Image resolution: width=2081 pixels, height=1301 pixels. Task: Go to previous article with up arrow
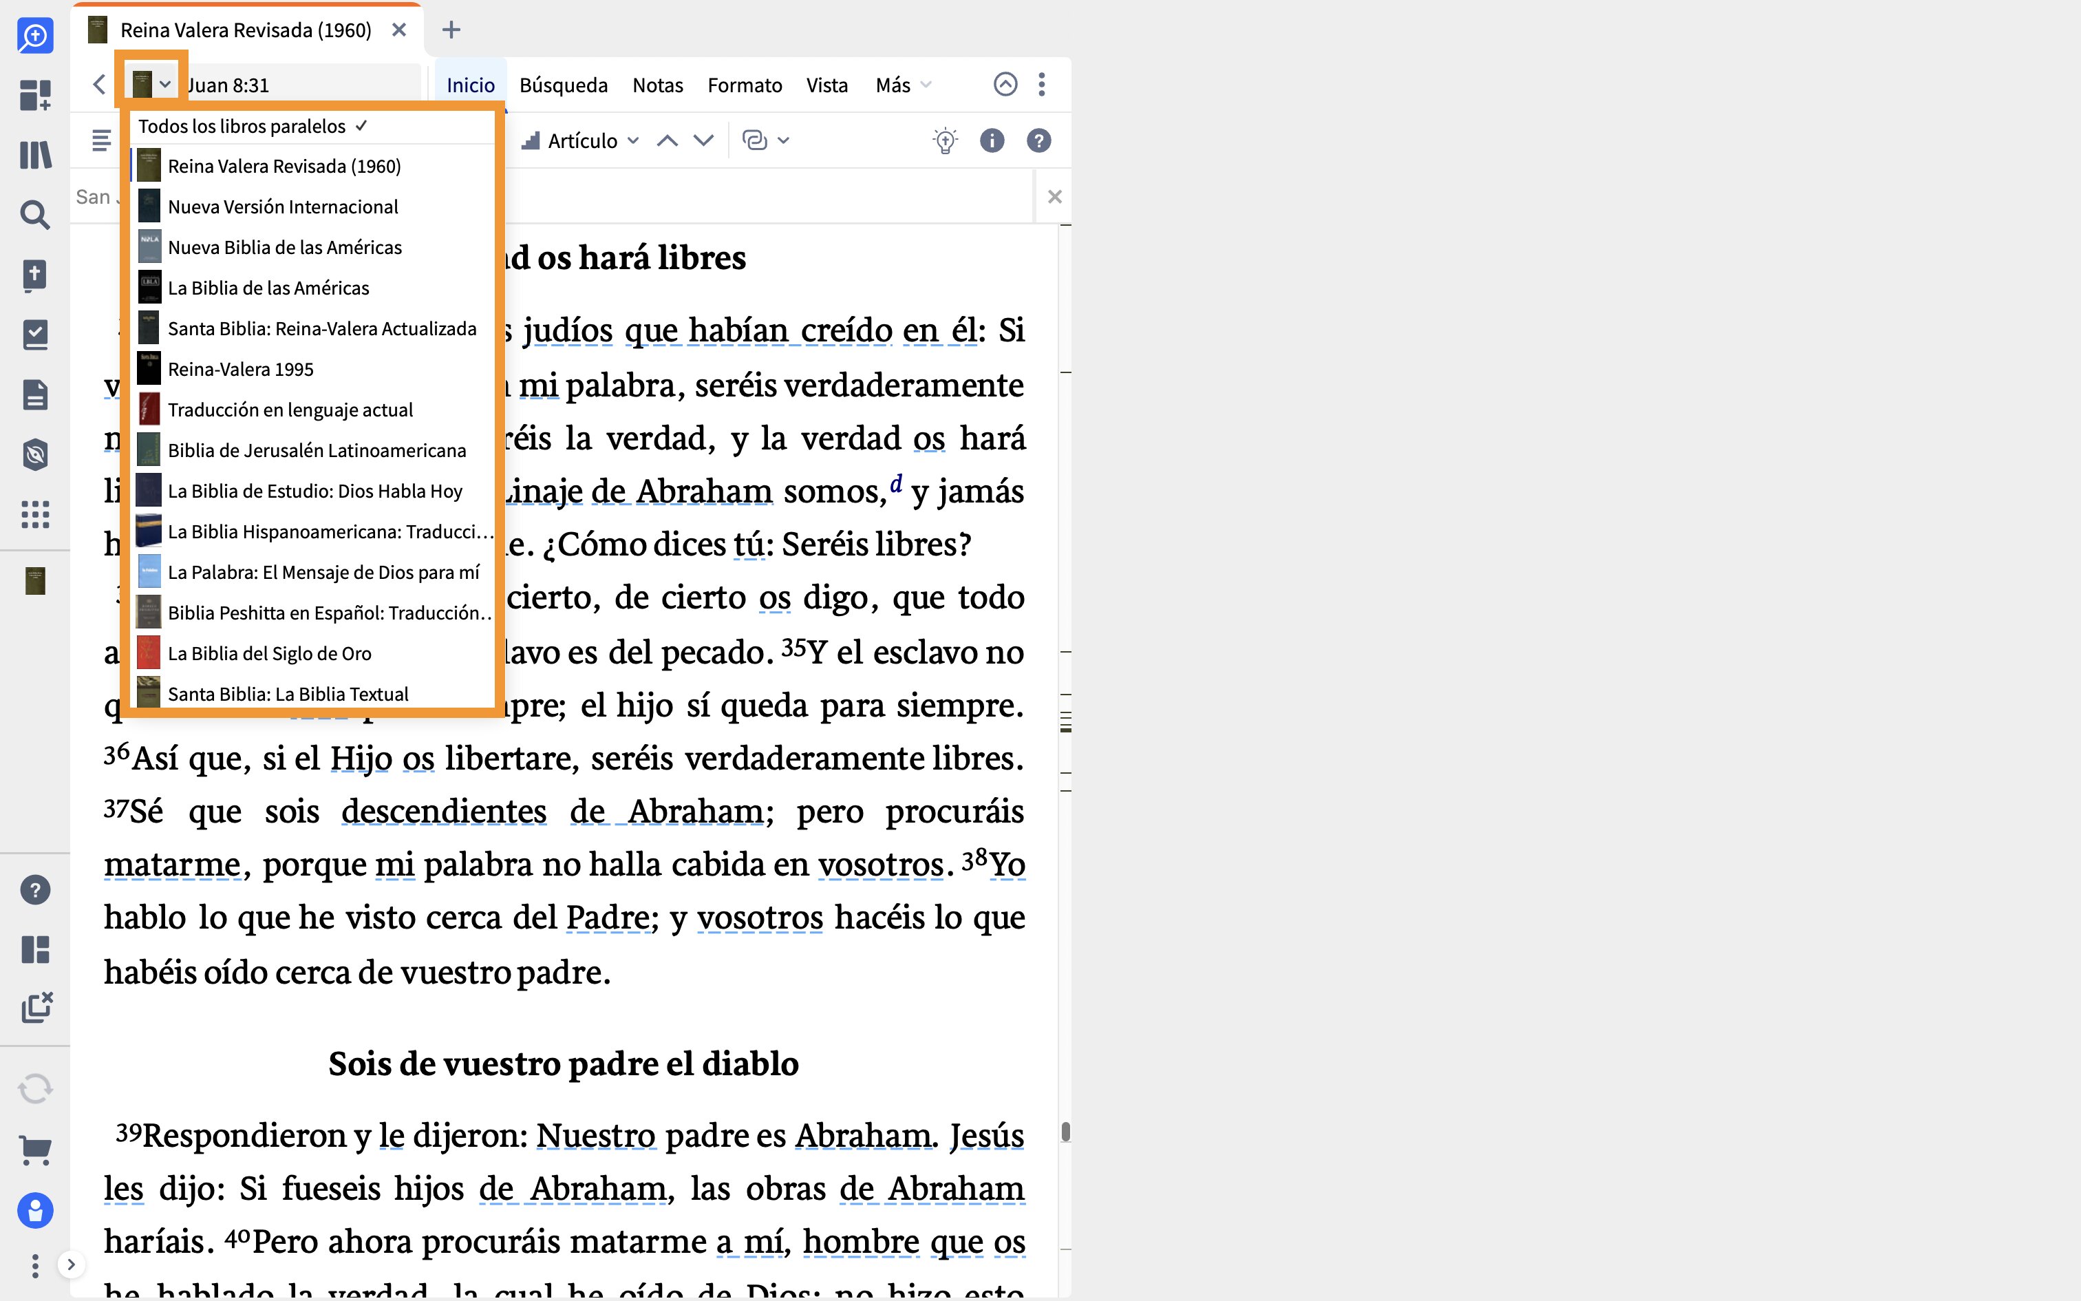point(668,141)
